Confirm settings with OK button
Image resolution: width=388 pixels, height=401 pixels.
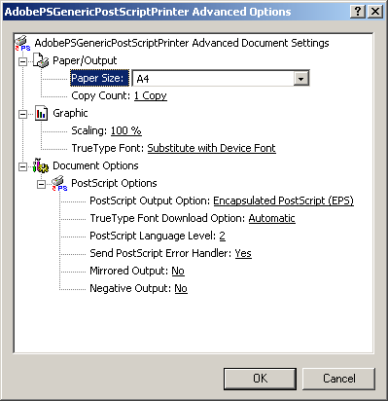pyautogui.click(x=260, y=379)
